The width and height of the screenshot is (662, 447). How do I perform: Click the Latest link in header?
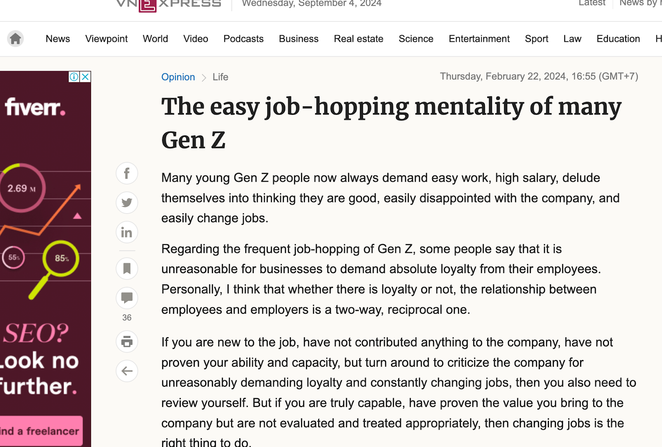click(x=592, y=3)
